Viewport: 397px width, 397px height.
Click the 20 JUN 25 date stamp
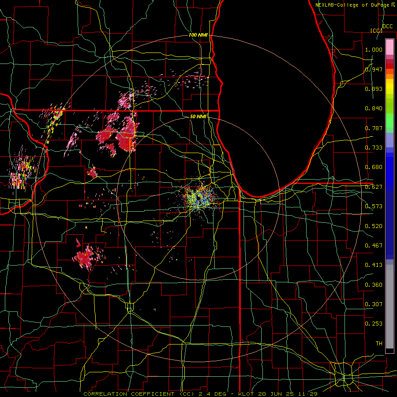pos(276,394)
